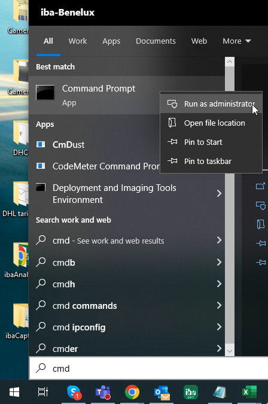Click the scrollbar down arrow in results

tap(230, 351)
